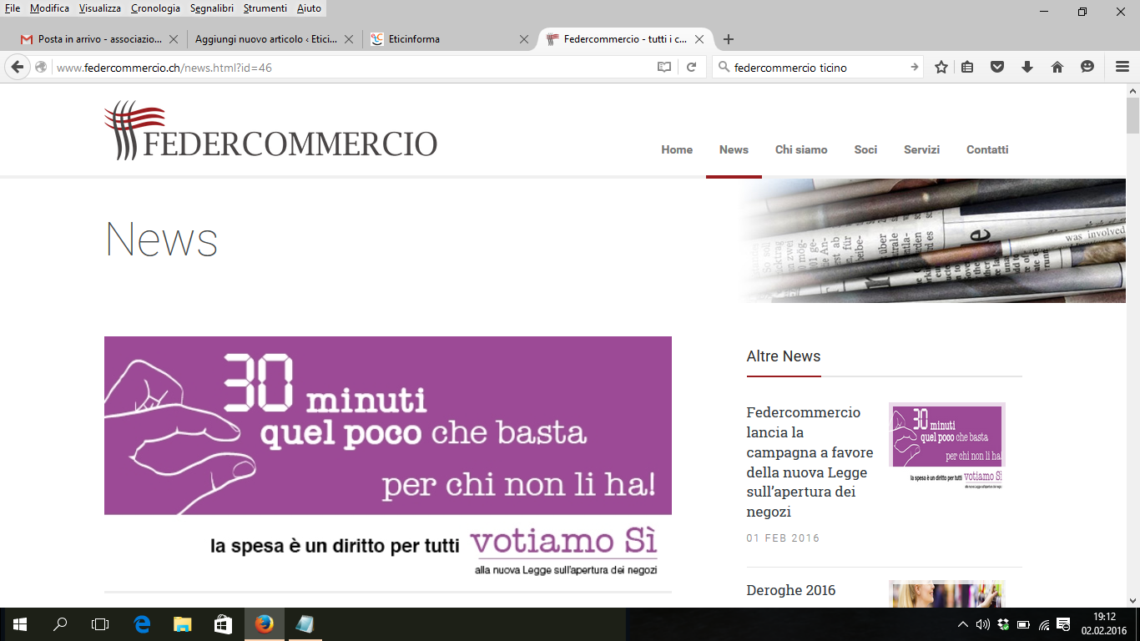This screenshot has height=641, width=1140.
Task: Open Firefox hamburger menu
Action: point(1122,68)
